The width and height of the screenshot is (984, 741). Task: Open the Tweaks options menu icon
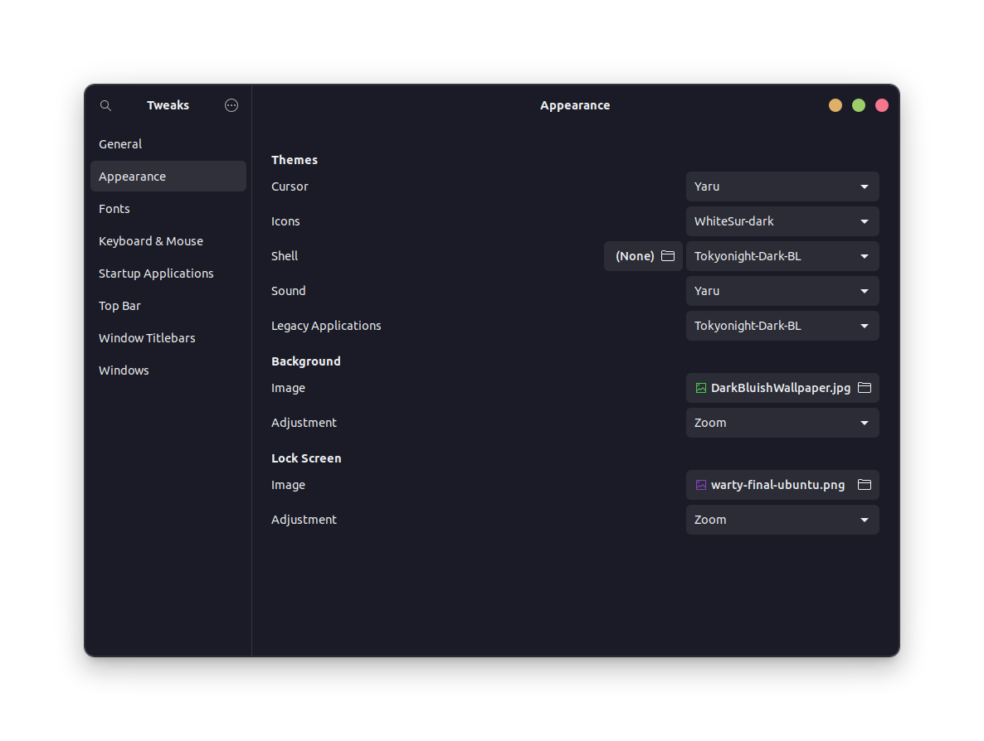(x=231, y=105)
